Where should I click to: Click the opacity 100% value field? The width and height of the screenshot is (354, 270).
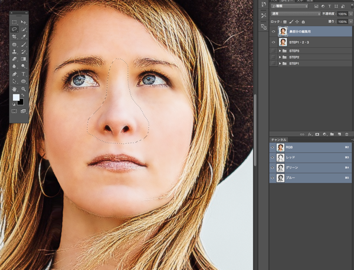point(342,14)
